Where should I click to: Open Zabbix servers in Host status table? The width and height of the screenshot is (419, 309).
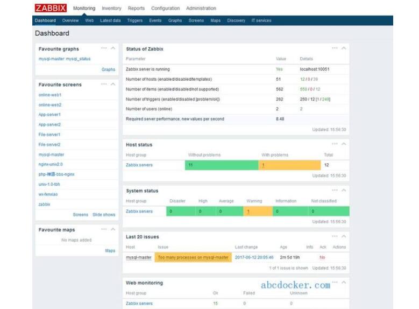(139, 165)
